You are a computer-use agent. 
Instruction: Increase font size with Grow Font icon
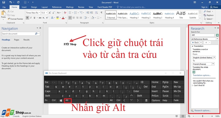coord(50,13)
